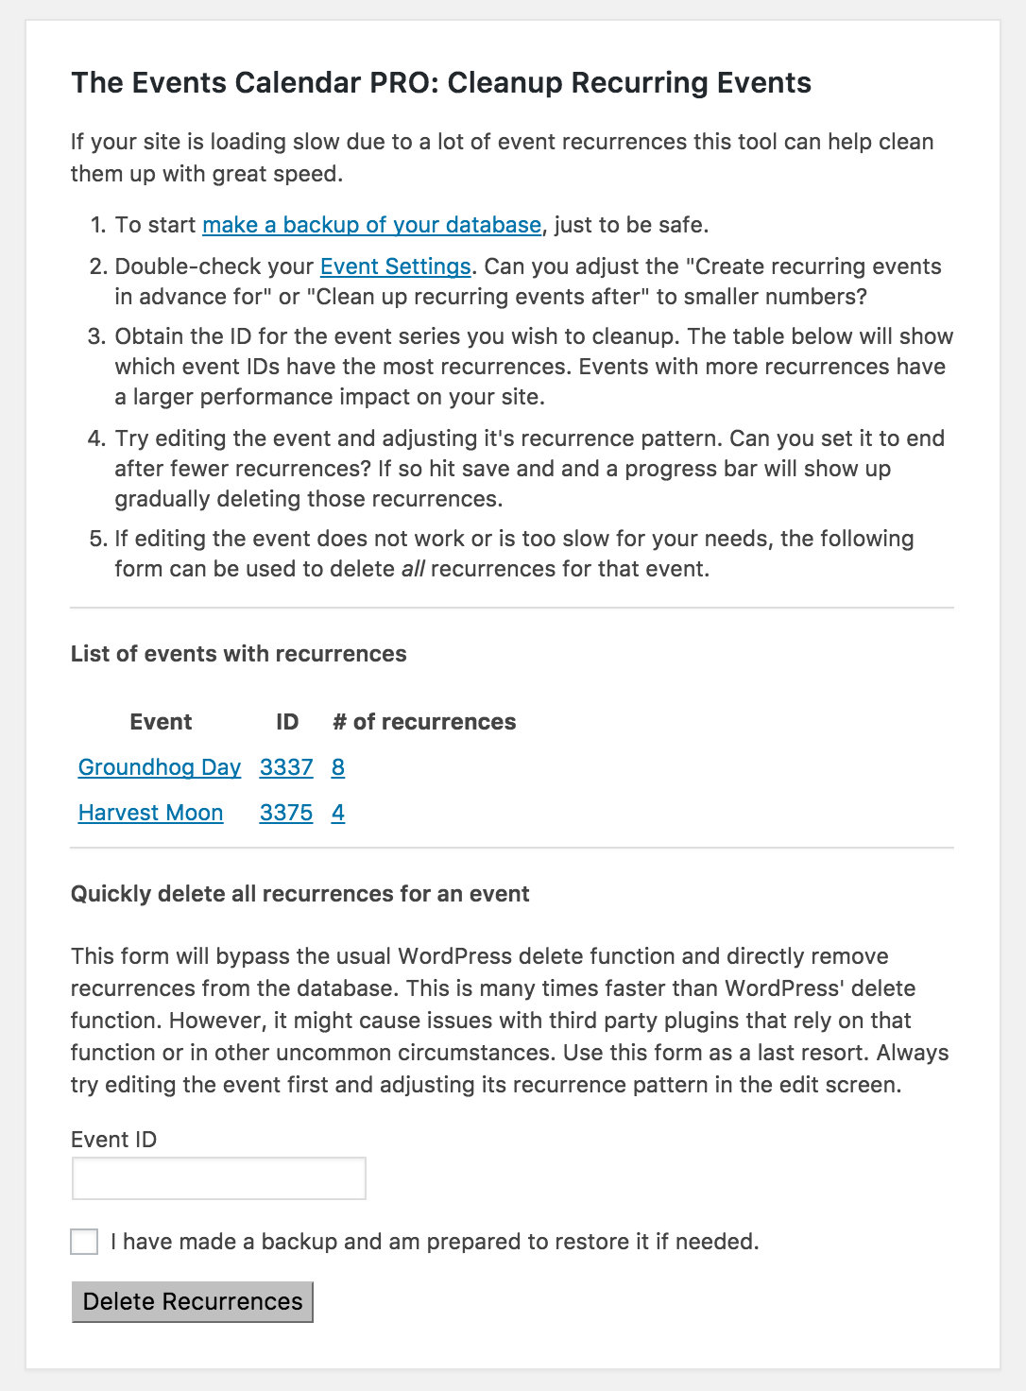This screenshot has height=1391, width=1026.
Task: Click 'List of events with recurrences' heading
Action: coord(238,654)
